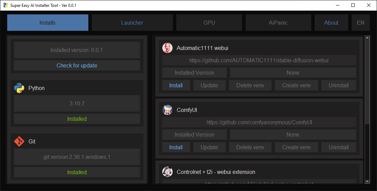Viewport: 377px width, 191px height.
Task: Click the Python logo icon
Action: coord(19,88)
